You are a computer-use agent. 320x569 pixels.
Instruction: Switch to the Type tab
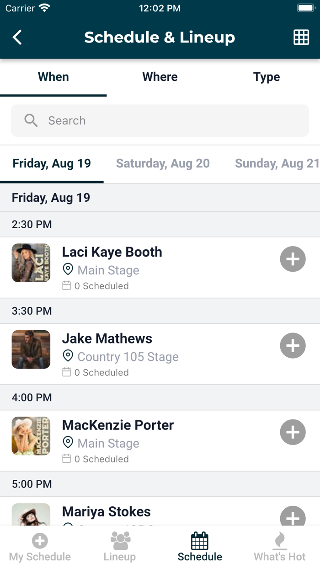click(x=267, y=77)
